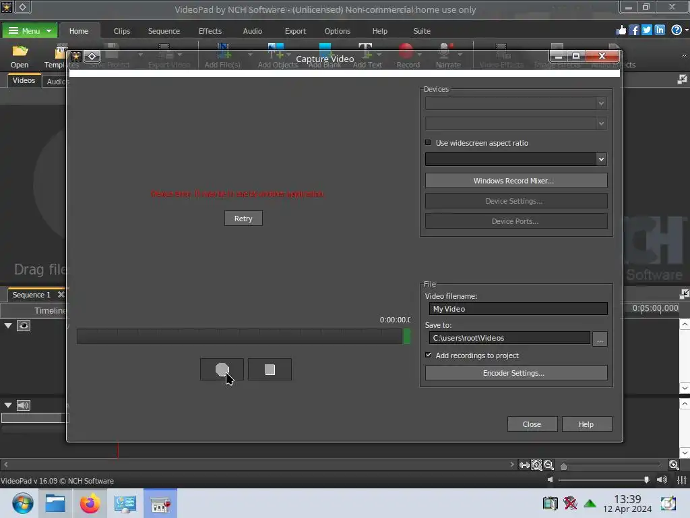The image size is (690, 518).
Task: Open the Effects ribbon tab
Action: point(210,31)
